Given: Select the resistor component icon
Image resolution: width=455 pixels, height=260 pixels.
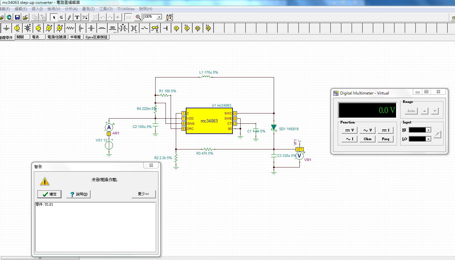Looking at the screenshot, I should [x=70, y=28].
